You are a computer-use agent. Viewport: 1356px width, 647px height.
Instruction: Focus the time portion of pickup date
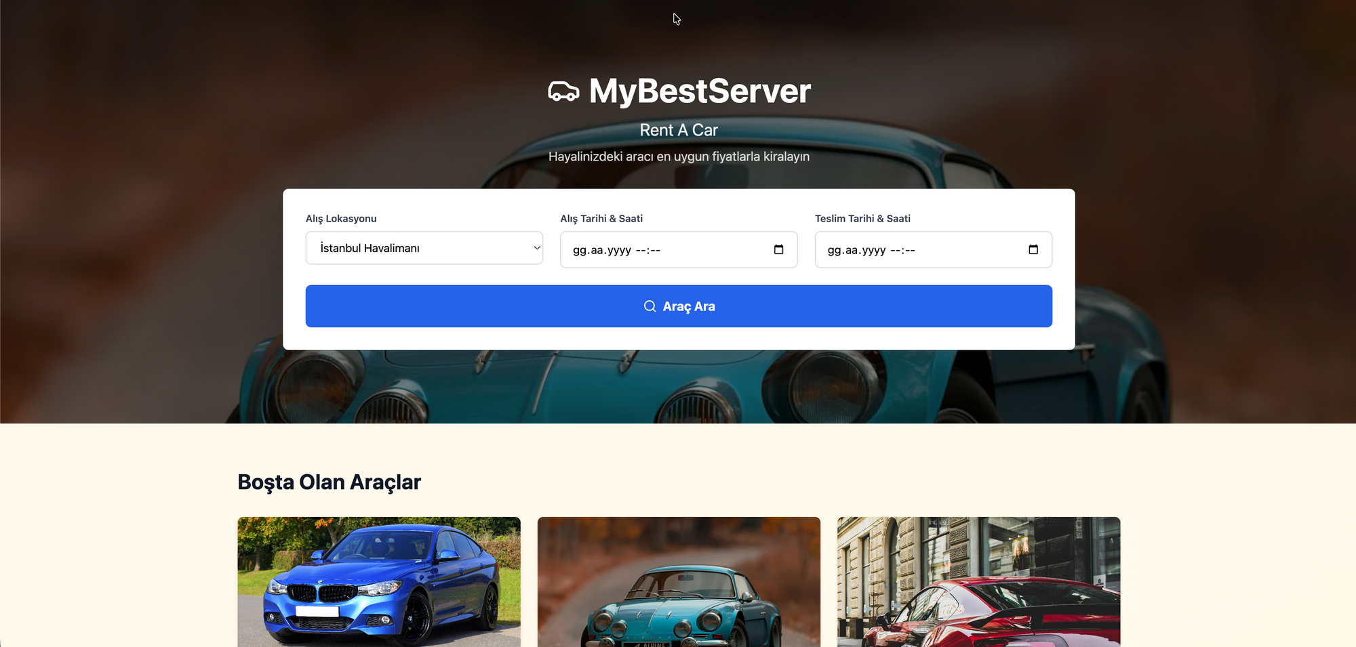tap(647, 251)
